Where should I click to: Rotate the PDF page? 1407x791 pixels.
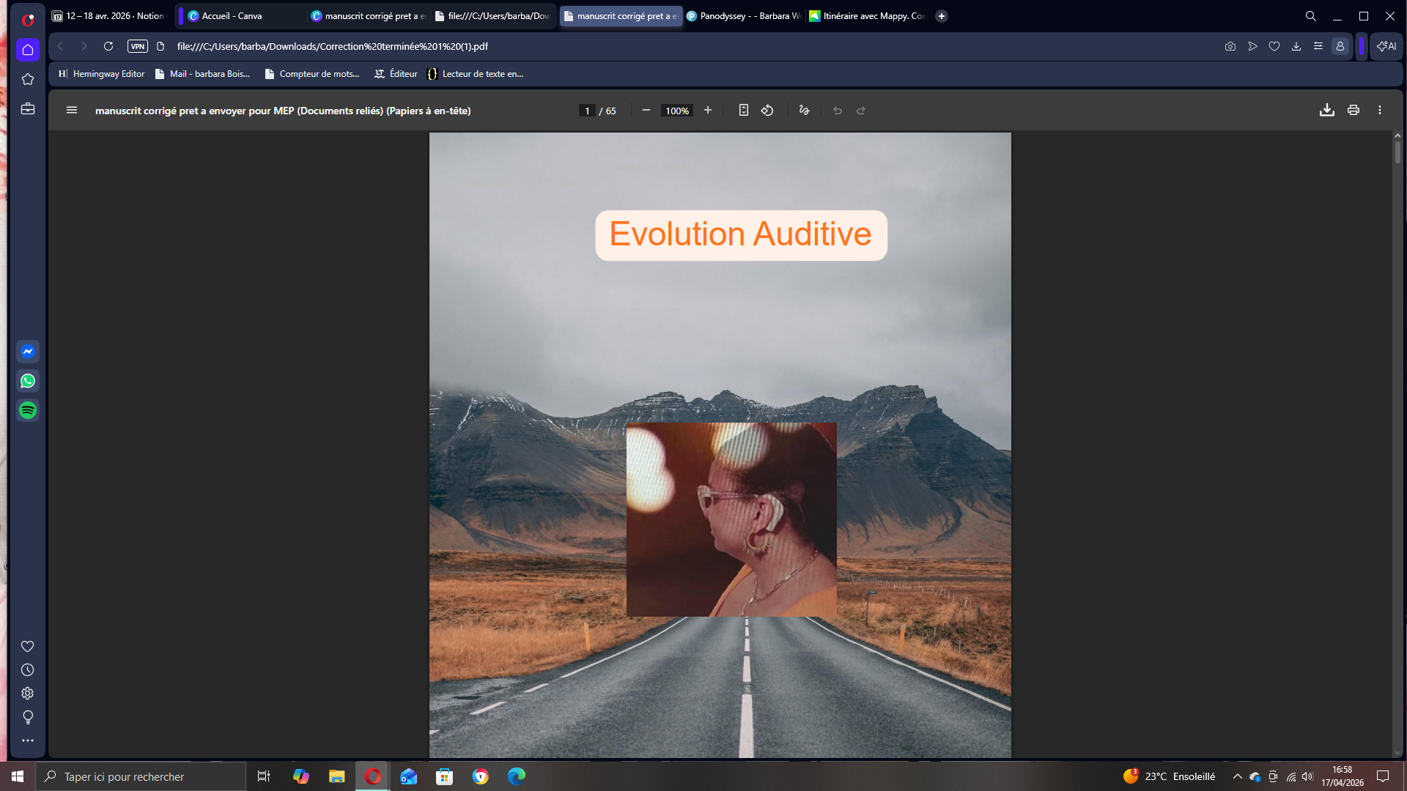[x=767, y=110]
